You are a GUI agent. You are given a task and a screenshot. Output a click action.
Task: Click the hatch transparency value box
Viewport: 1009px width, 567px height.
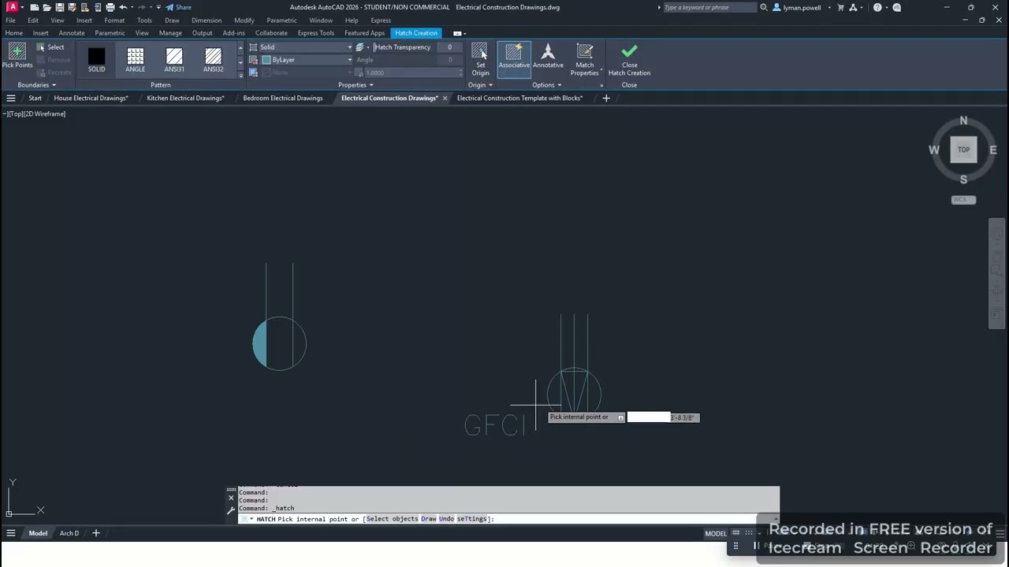450,47
